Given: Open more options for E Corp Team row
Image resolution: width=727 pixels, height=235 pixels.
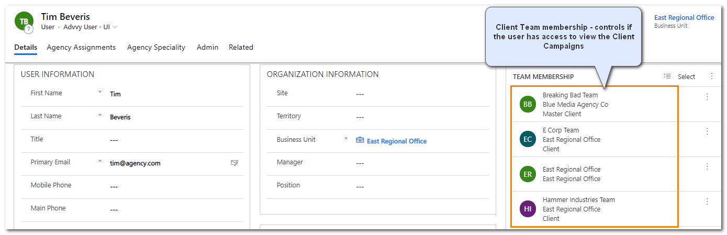Looking at the screenshot, I should [x=707, y=131].
